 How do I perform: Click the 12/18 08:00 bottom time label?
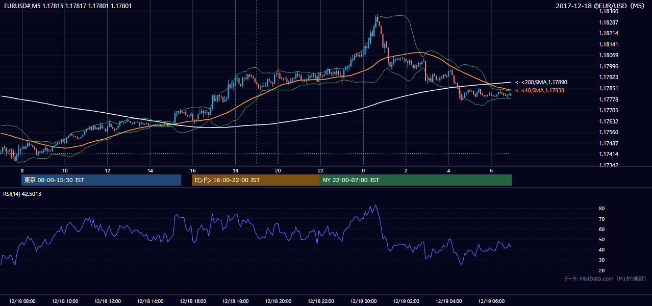[x=22, y=301]
